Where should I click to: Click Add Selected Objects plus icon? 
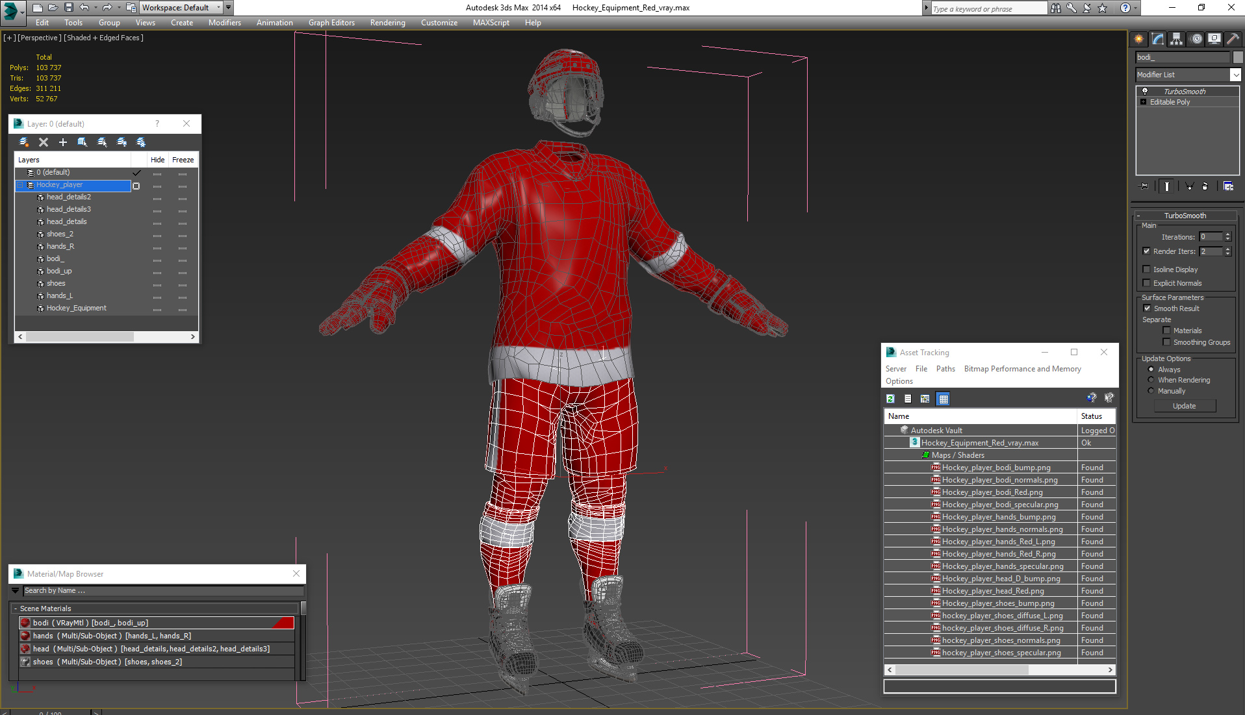(x=63, y=142)
